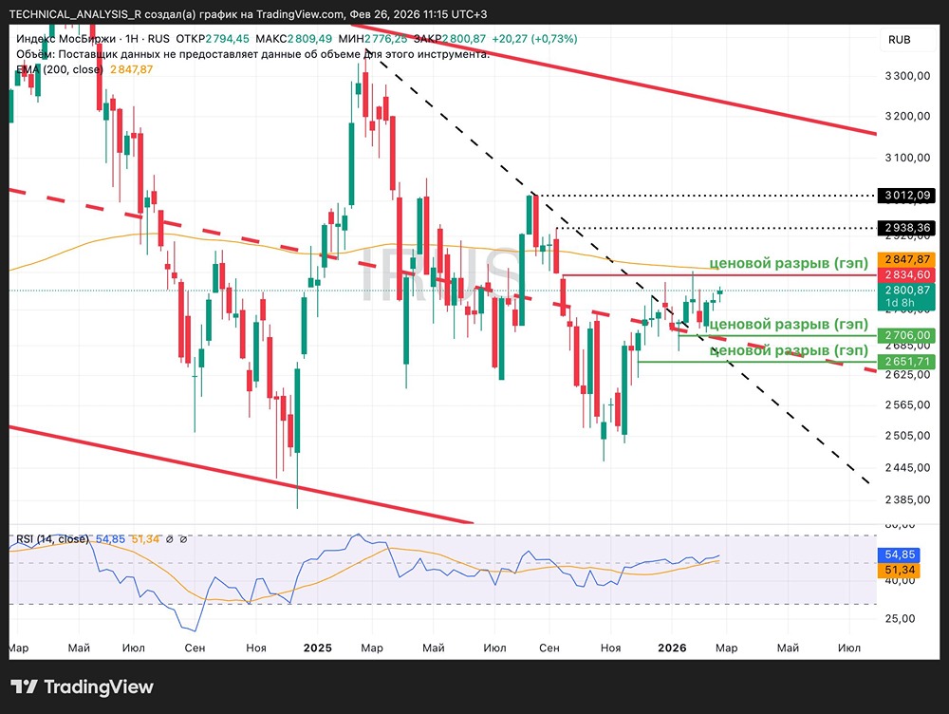Toggle the second hollow circle on the RSI legend

pos(184,538)
